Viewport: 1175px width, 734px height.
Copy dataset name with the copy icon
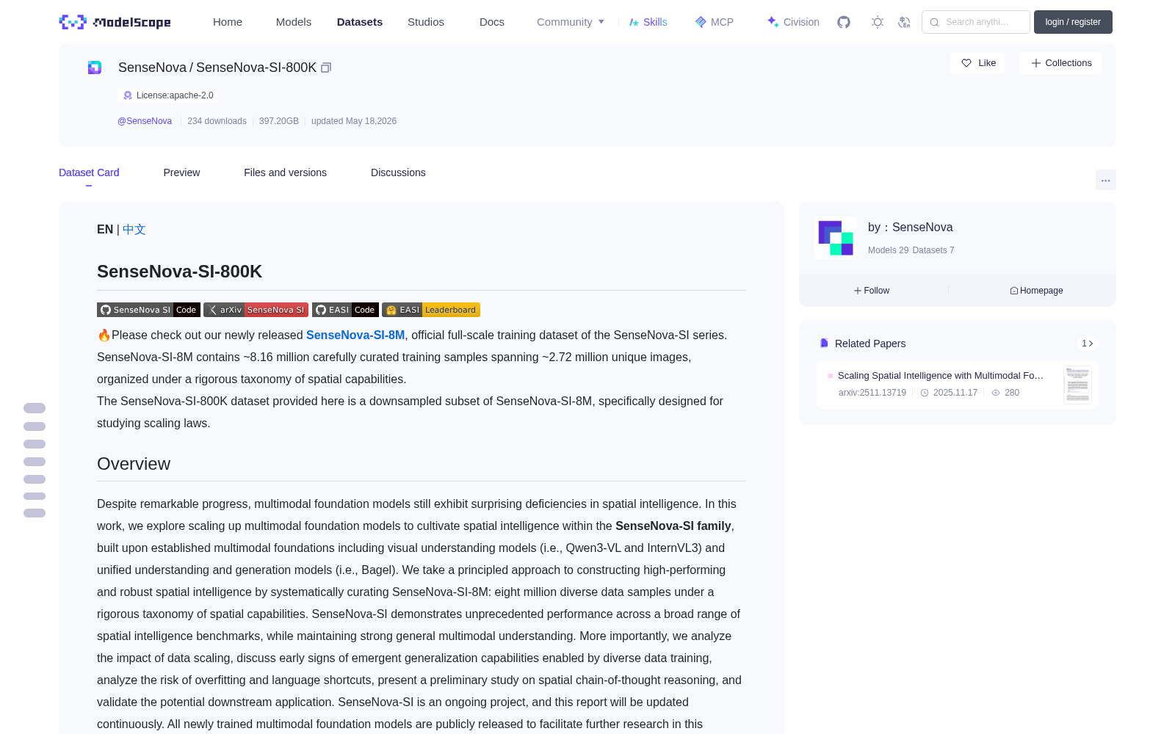[x=326, y=68]
